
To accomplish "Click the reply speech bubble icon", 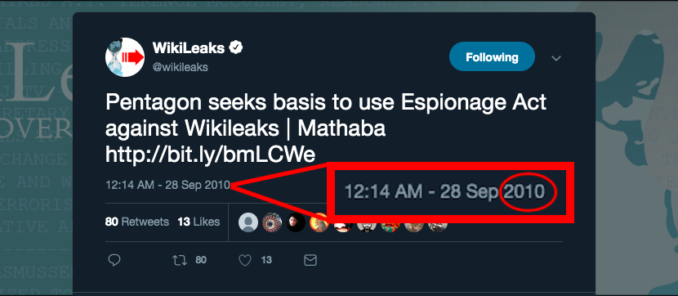I will pyautogui.click(x=114, y=260).
